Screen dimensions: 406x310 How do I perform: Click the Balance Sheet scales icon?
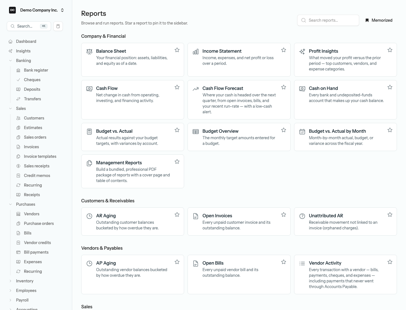pos(89,52)
